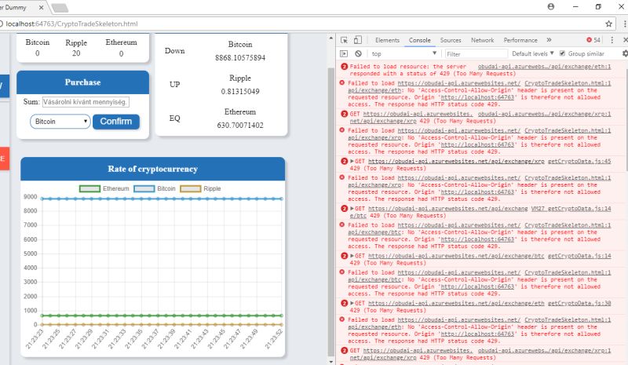The height and width of the screenshot is (365, 628).
Task: Open console settings gear icon
Action: [625, 53]
